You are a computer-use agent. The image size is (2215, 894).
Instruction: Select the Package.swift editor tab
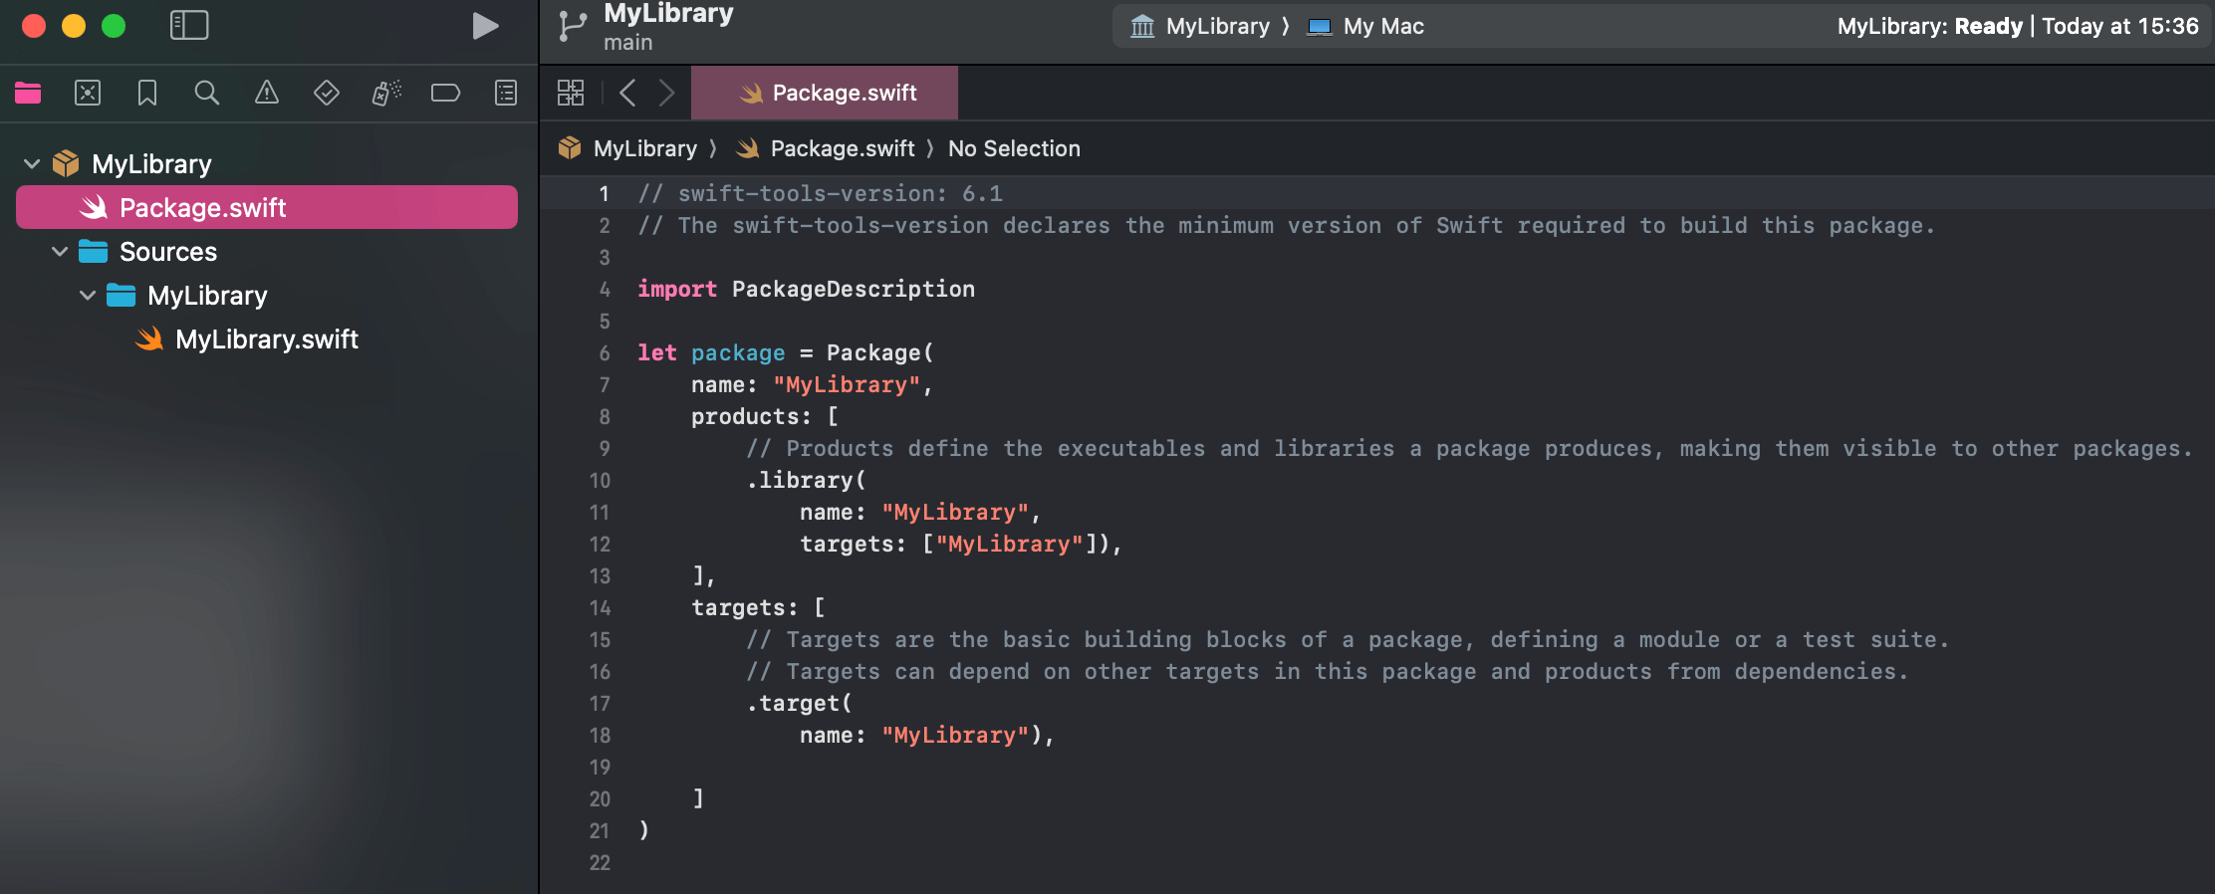(x=825, y=93)
